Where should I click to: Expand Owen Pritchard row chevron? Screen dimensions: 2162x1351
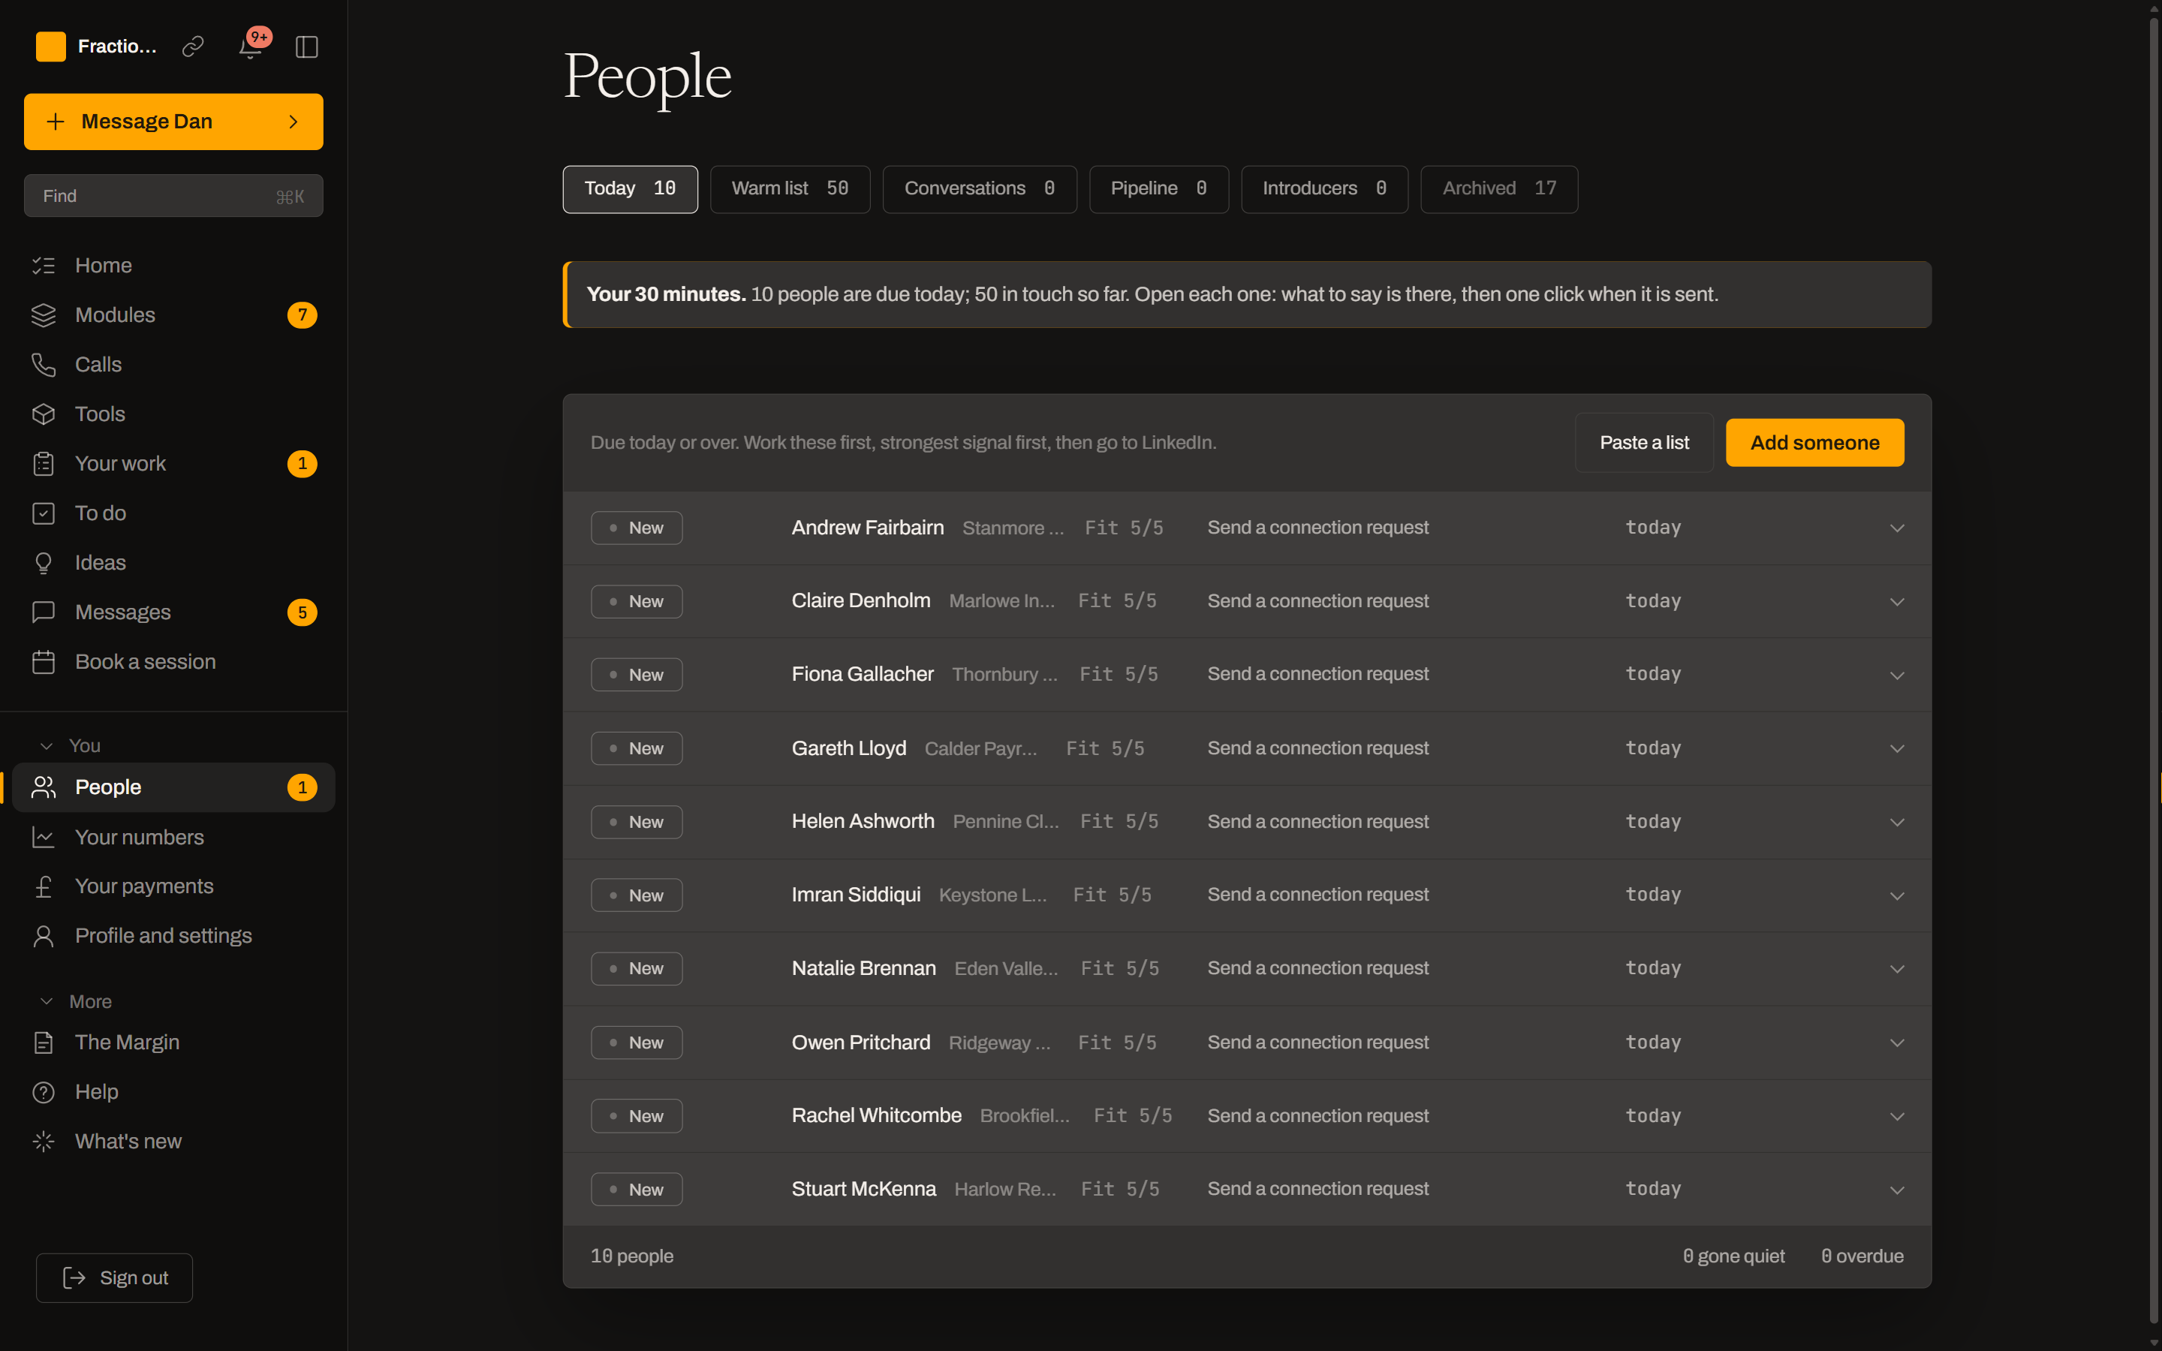(x=1897, y=1043)
